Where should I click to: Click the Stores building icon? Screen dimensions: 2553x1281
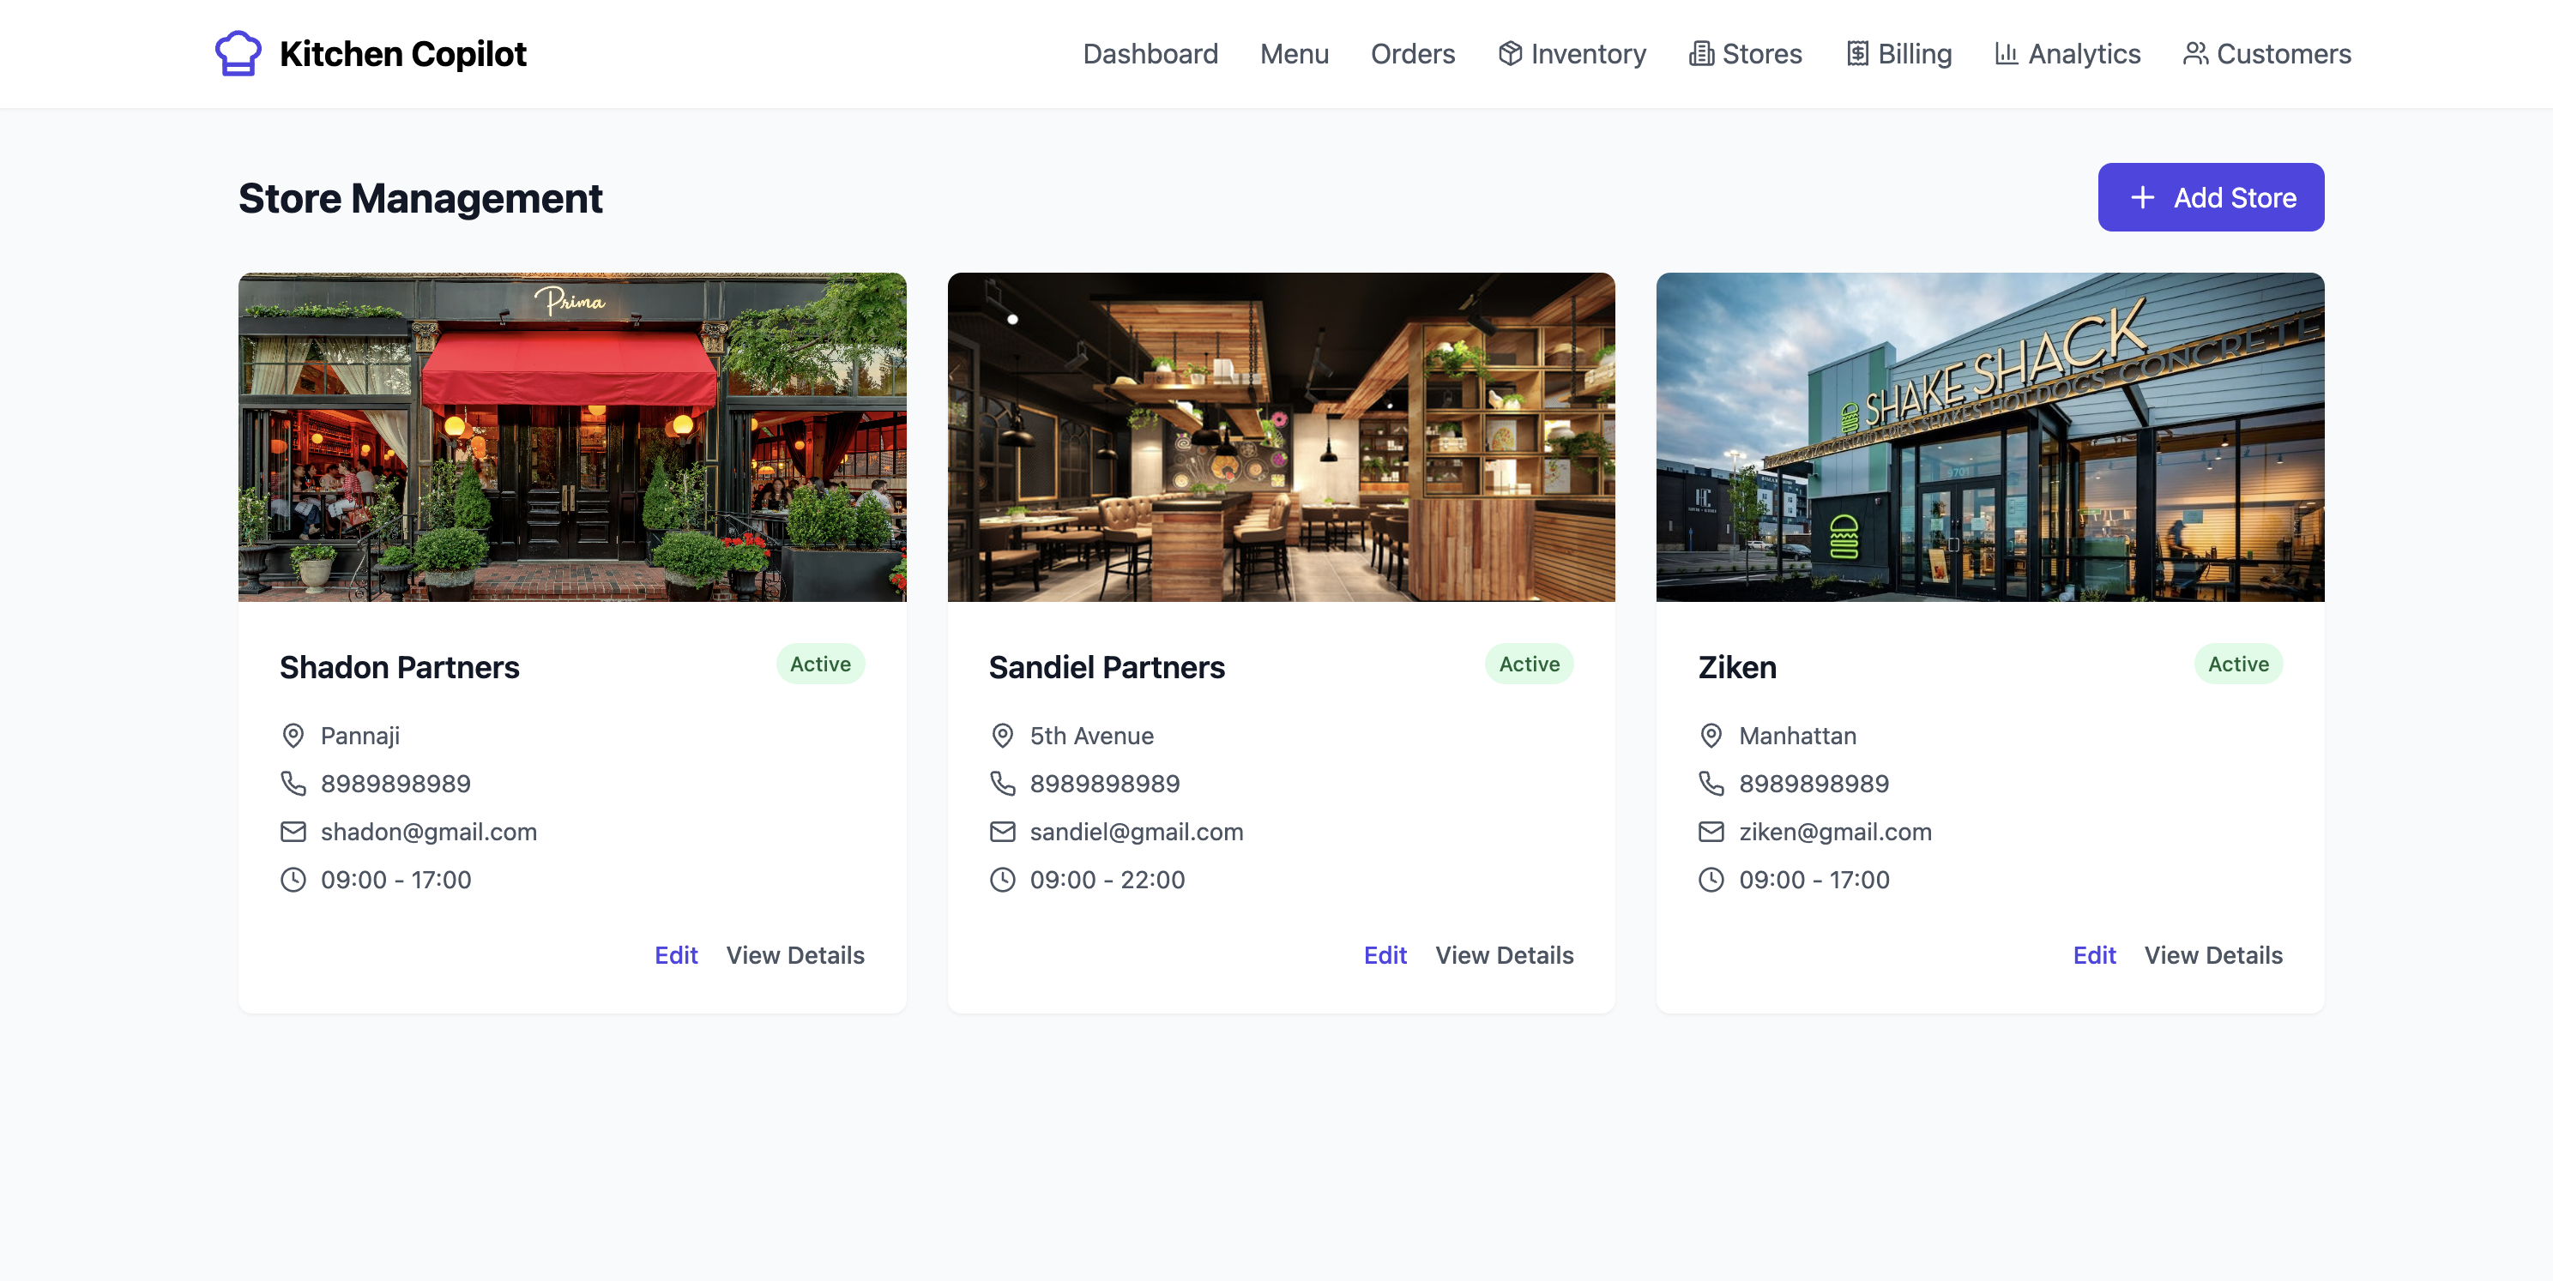(x=1700, y=53)
